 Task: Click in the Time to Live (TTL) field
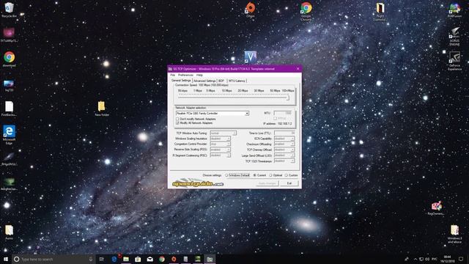click(284, 133)
